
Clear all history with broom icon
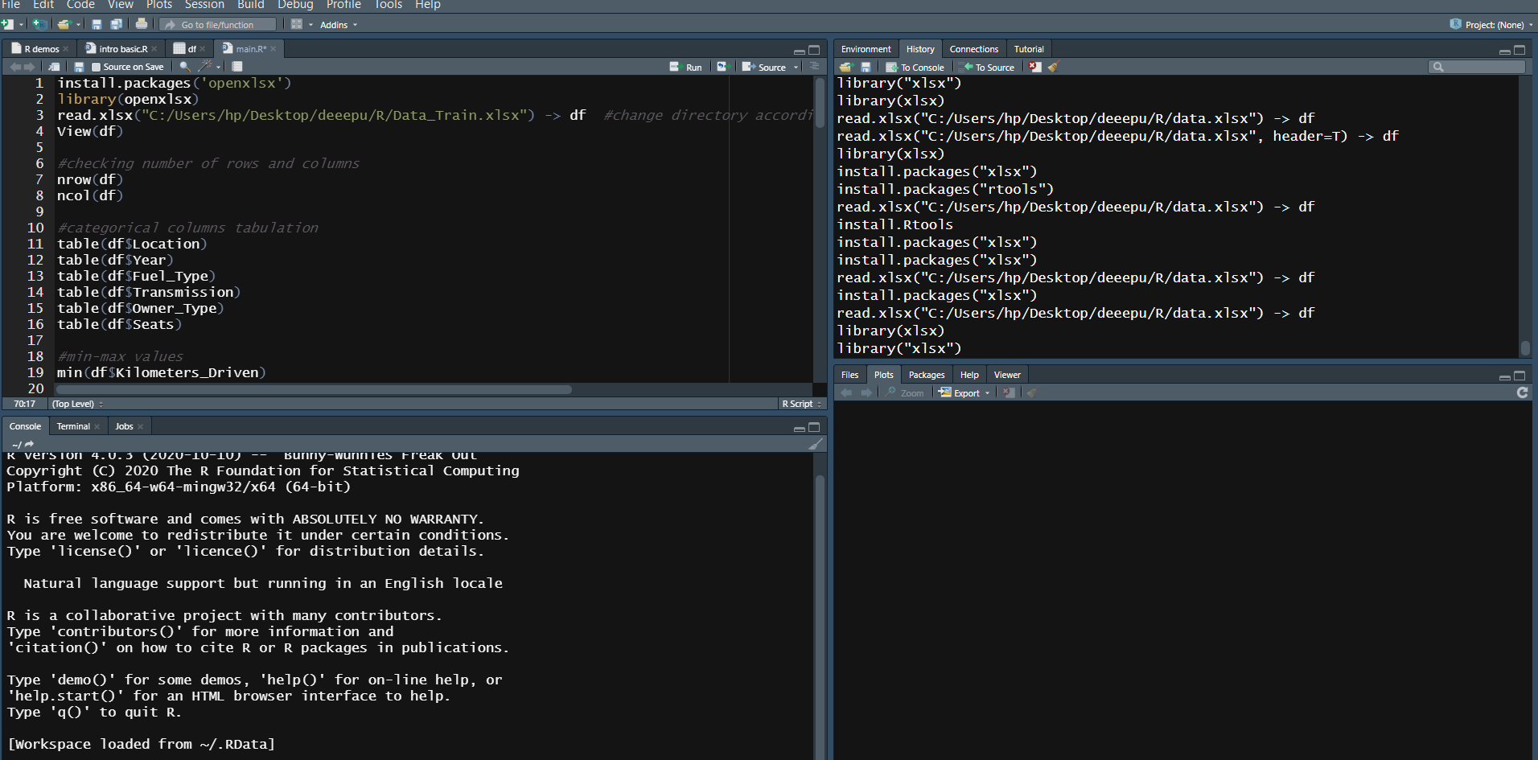point(1053,67)
